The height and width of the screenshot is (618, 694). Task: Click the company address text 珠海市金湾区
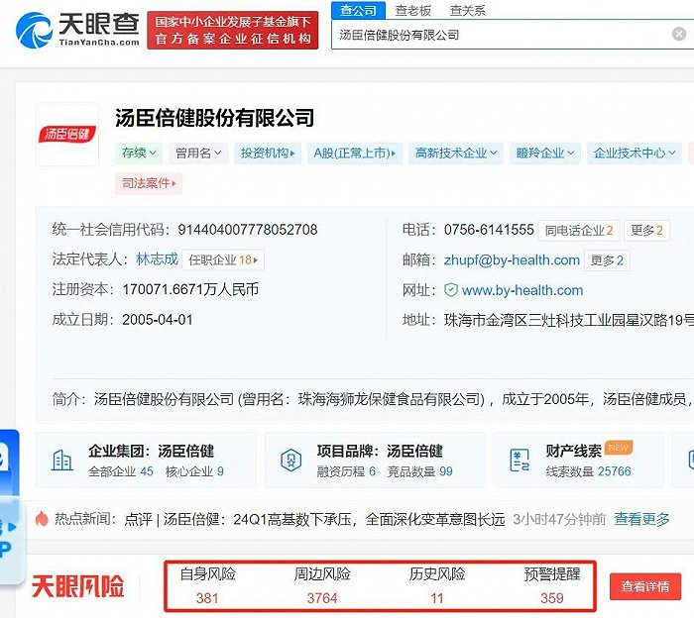click(x=569, y=320)
